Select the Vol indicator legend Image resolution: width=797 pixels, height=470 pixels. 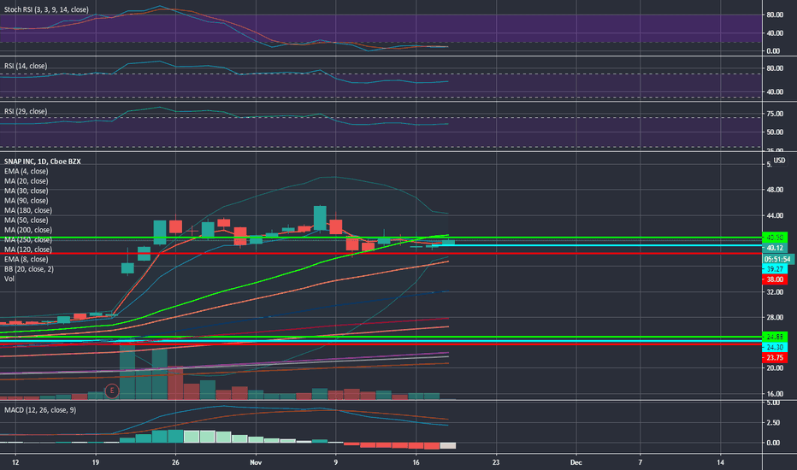[9, 279]
